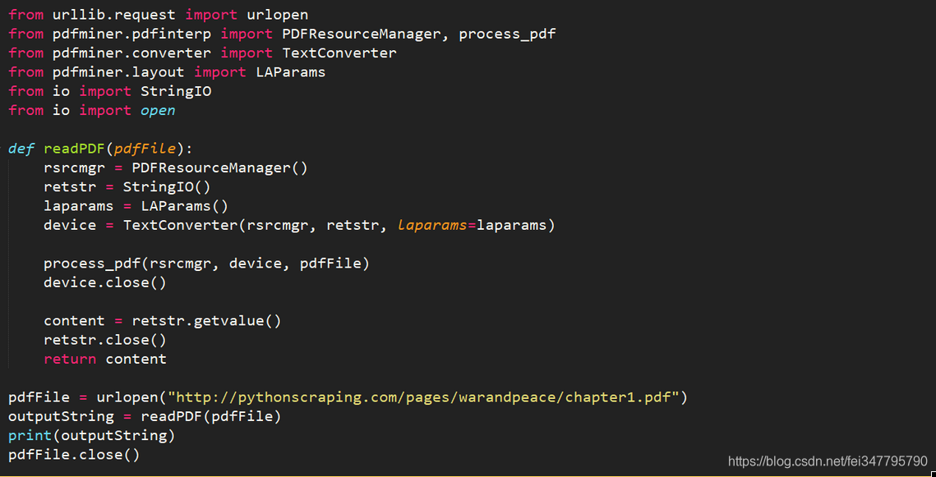
Task: Click 'process_pdf' in the function call line
Action: pyautogui.click(x=93, y=263)
